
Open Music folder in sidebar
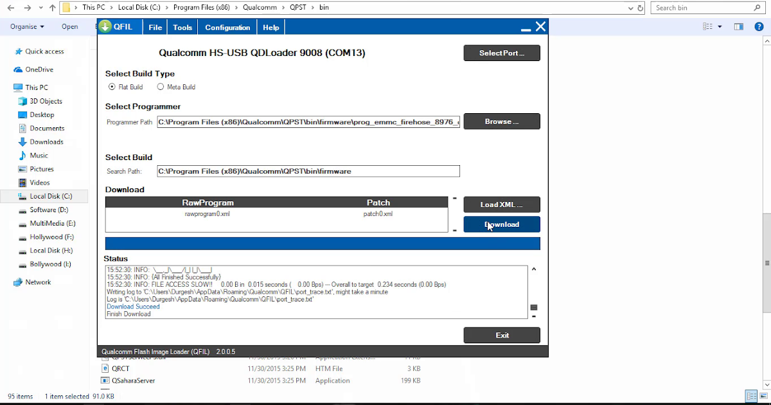39,155
